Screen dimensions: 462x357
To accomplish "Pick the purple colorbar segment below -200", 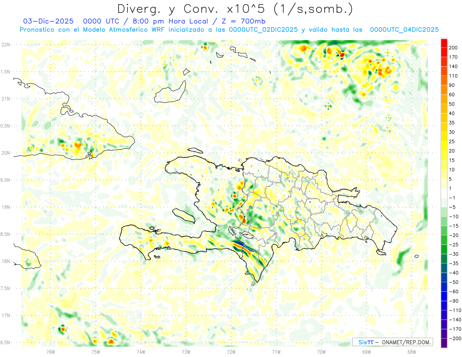I will pos(444,343).
